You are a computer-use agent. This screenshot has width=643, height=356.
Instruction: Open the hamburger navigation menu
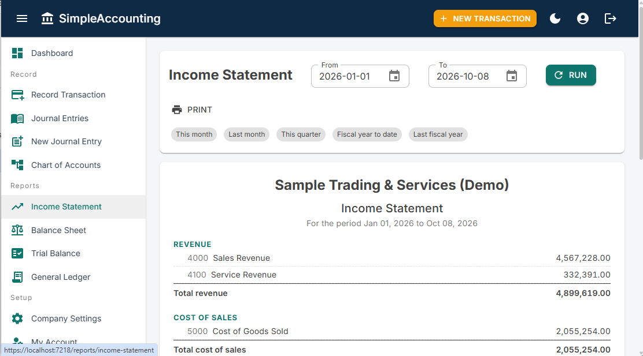(x=22, y=18)
